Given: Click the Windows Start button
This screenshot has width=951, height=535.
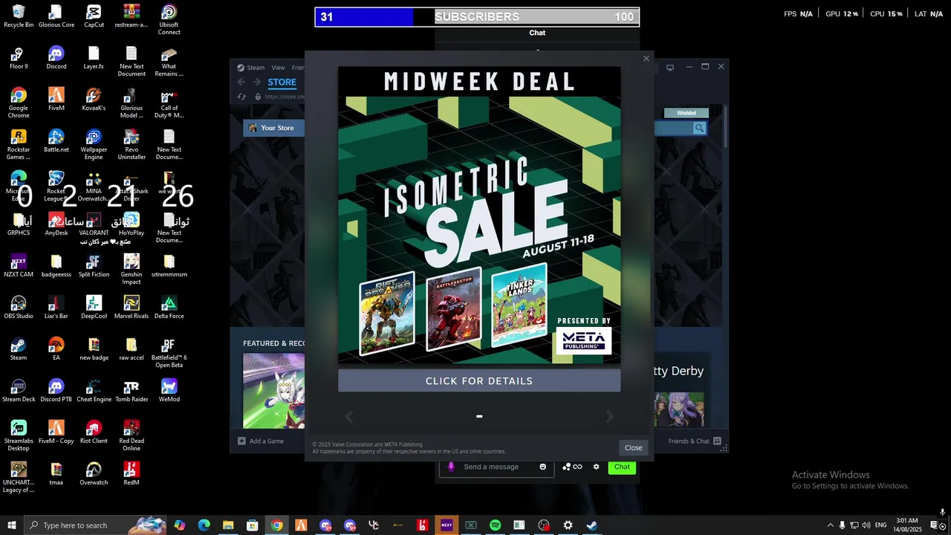Looking at the screenshot, I should coord(11,525).
